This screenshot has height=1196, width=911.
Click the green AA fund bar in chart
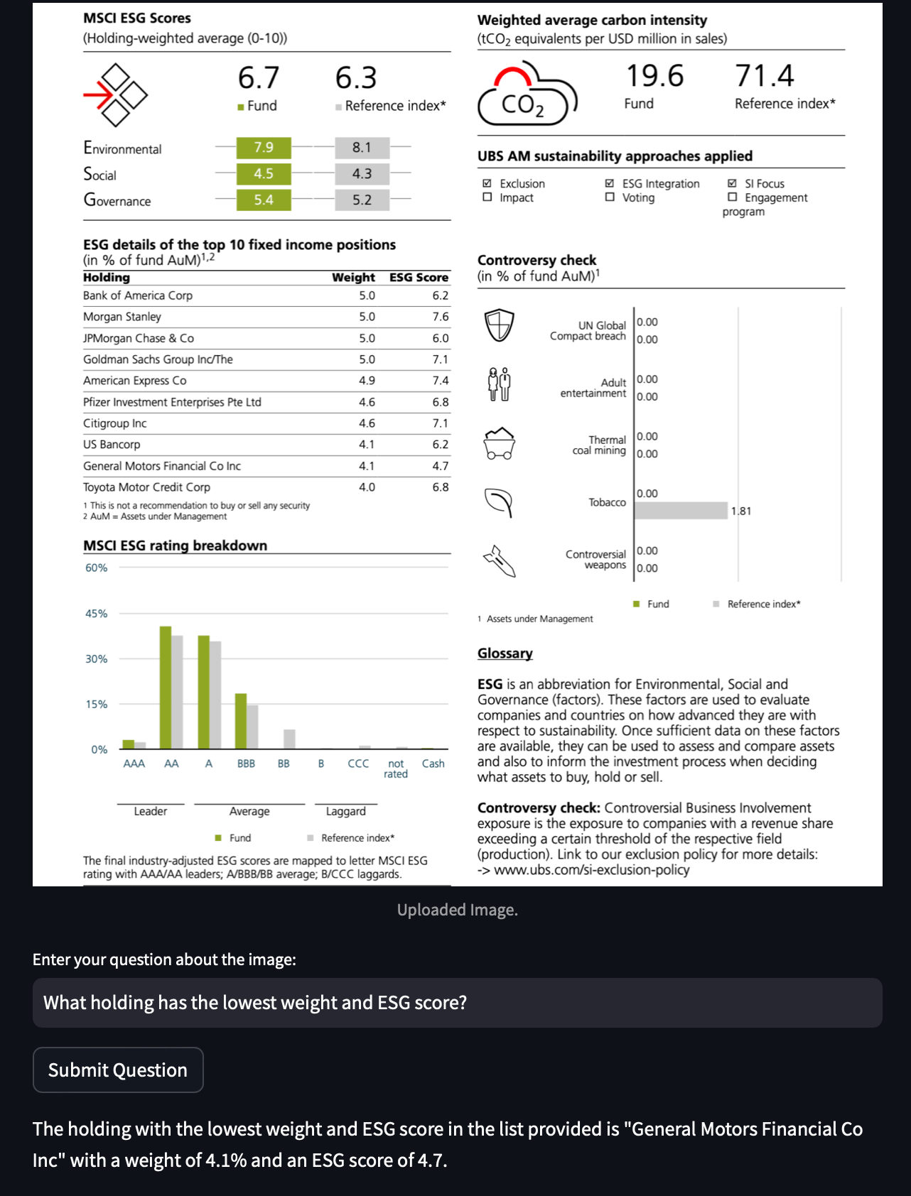point(166,687)
